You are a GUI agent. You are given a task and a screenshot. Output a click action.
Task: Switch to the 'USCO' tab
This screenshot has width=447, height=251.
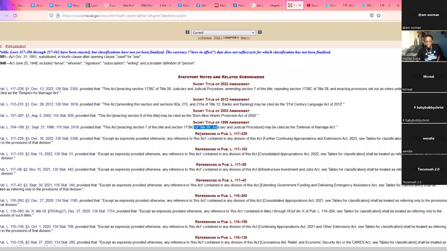point(368,5)
